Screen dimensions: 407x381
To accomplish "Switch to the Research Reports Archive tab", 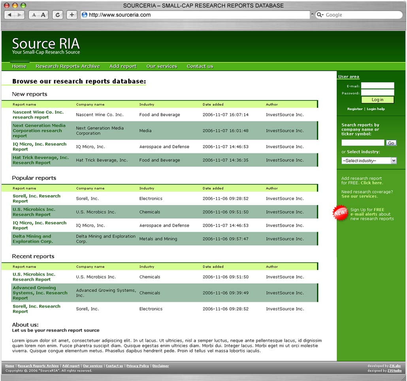I will click(67, 66).
